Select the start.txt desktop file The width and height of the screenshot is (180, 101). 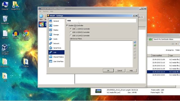coord(5,35)
